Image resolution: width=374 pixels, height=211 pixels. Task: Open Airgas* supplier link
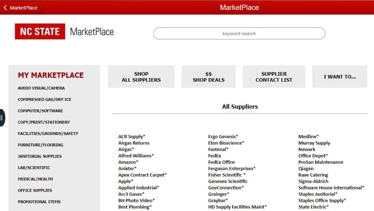point(126,150)
